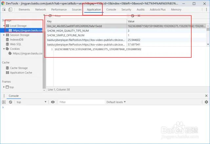The width and height of the screenshot is (210, 144).
Task: Switch to the Network tab
Action: [40, 10]
